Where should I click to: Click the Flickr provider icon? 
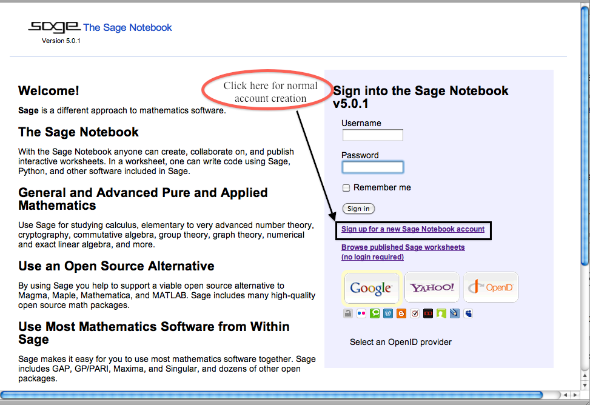pos(361,314)
